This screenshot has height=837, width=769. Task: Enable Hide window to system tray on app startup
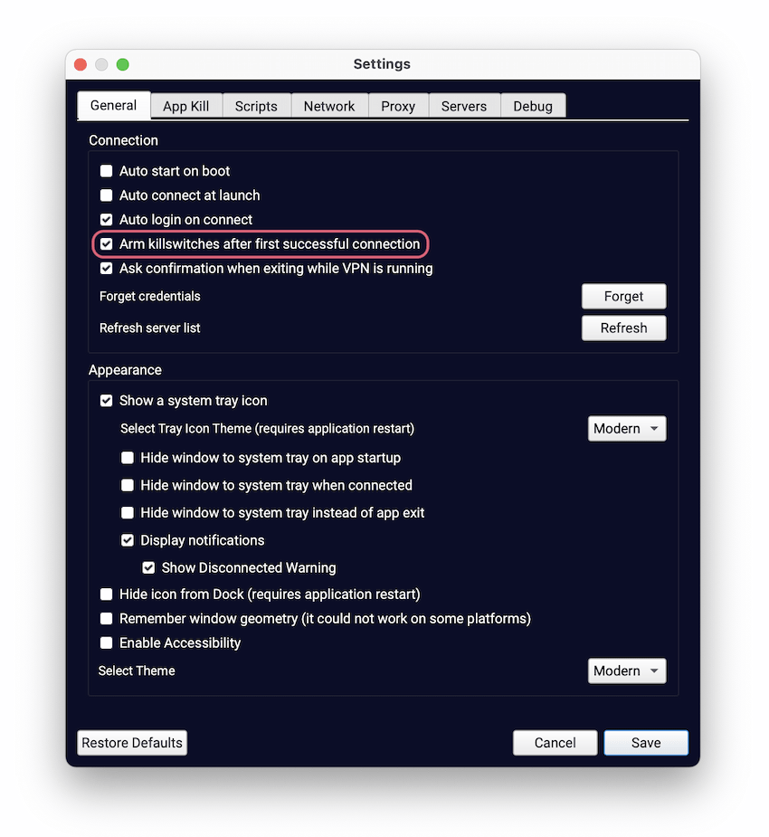[x=128, y=458]
